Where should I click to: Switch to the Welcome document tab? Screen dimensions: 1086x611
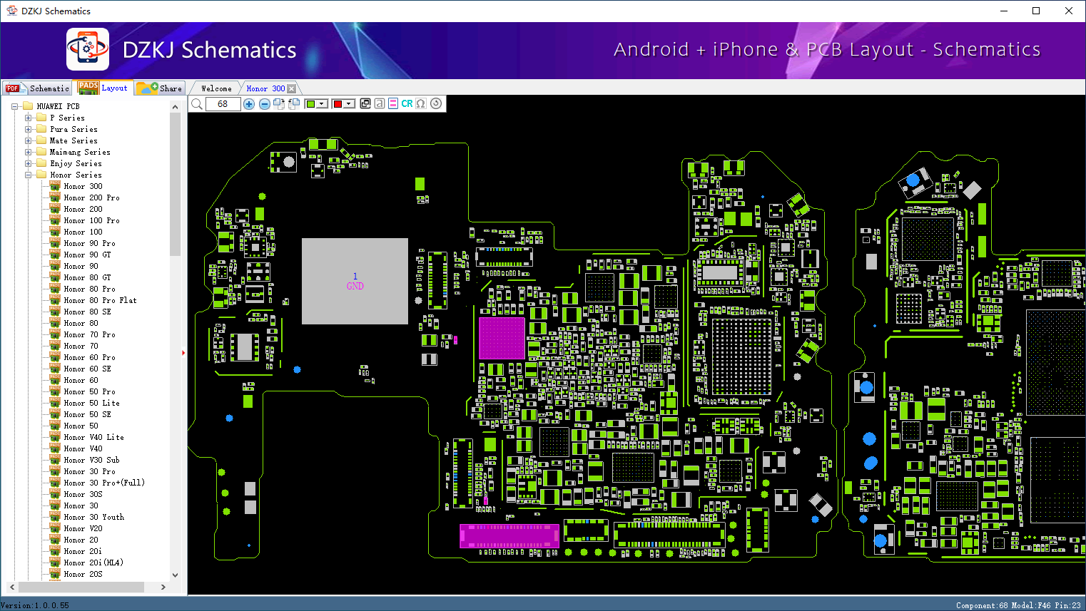pyautogui.click(x=216, y=88)
